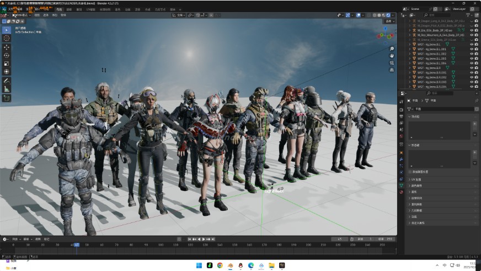481x271 pixels.
Task: Select the Measure ruler tool
Action: point(7,89)
